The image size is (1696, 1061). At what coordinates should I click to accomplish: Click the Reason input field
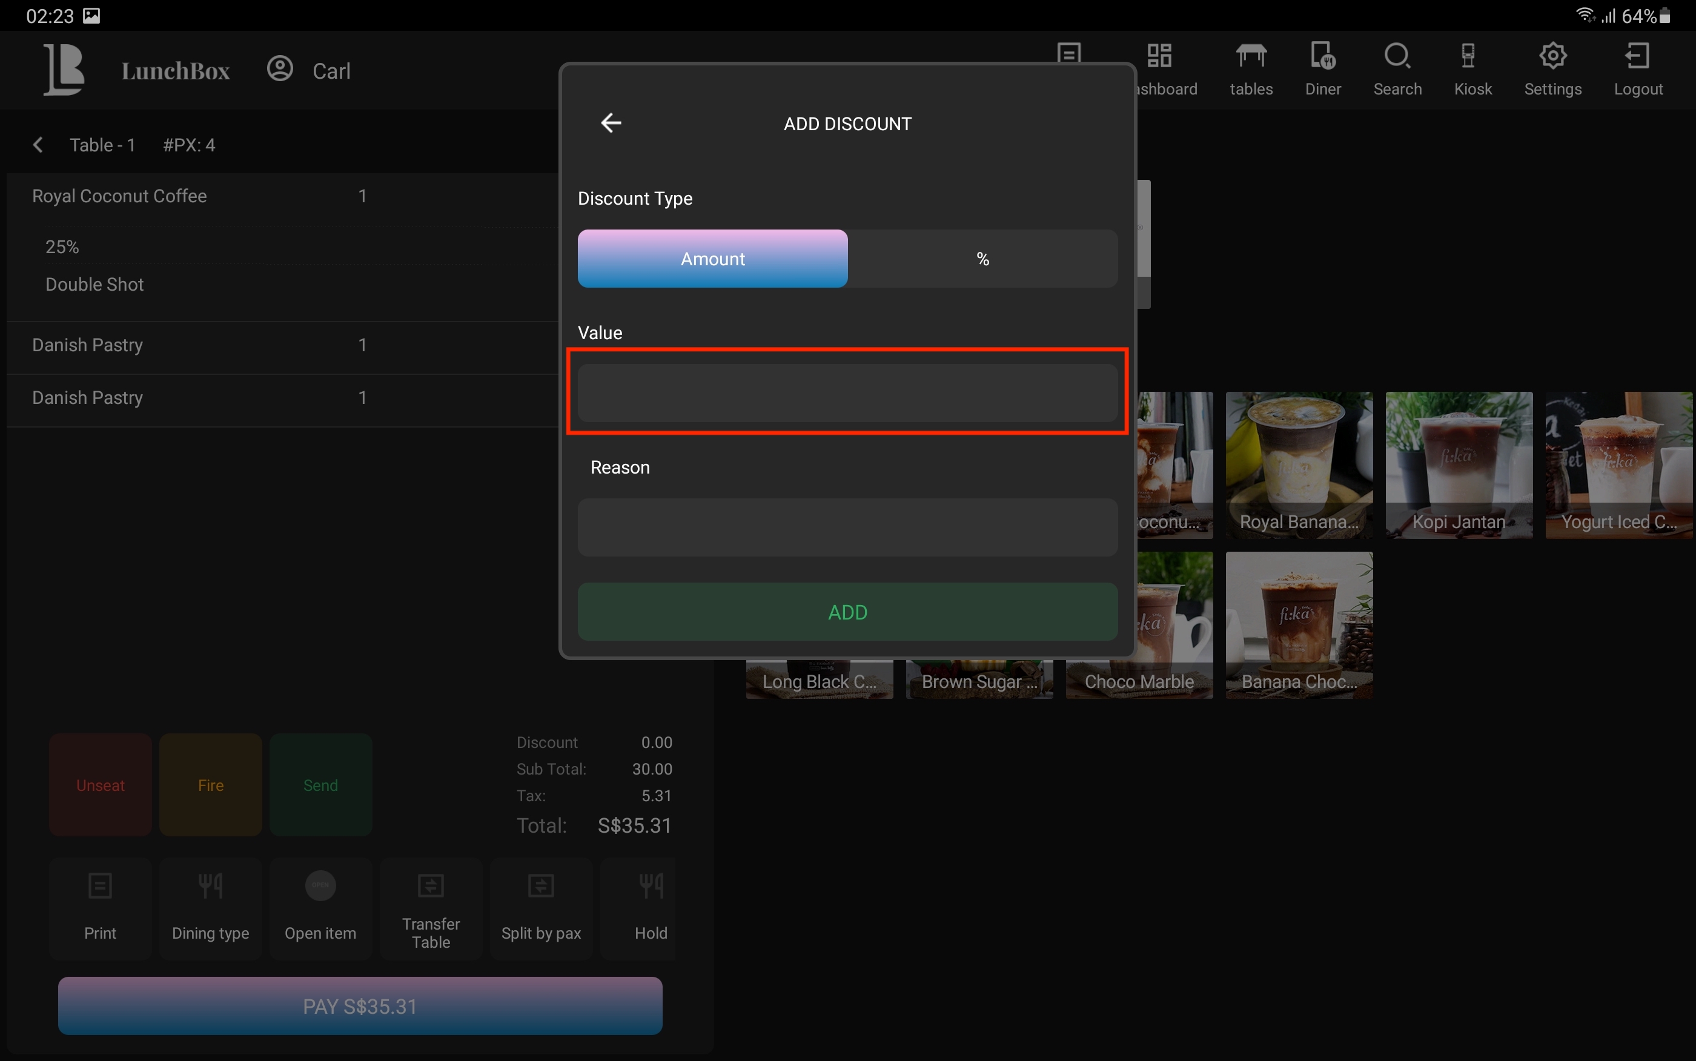click(847, 527)
